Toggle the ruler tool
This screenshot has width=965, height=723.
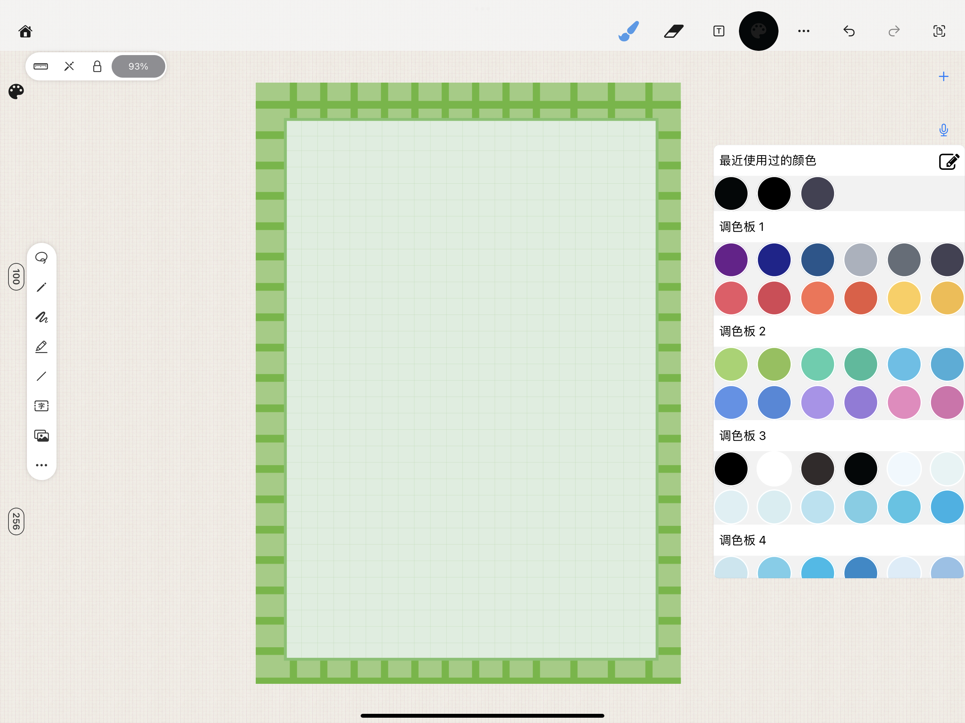point(41,66)
